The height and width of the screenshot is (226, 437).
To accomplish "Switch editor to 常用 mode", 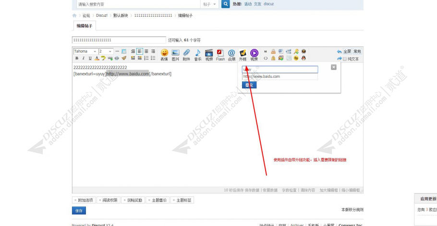I will pos(357,51).
